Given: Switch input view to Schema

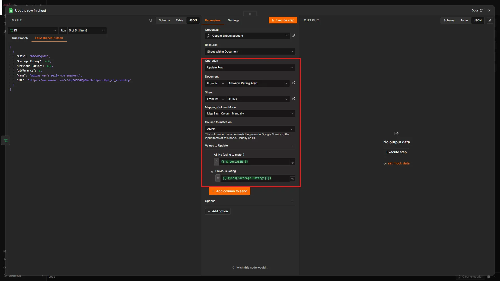Looking at the screenshot, I should (164, 20).
